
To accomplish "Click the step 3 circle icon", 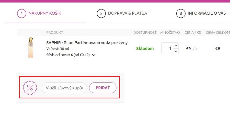I will (x=181, y=14).
